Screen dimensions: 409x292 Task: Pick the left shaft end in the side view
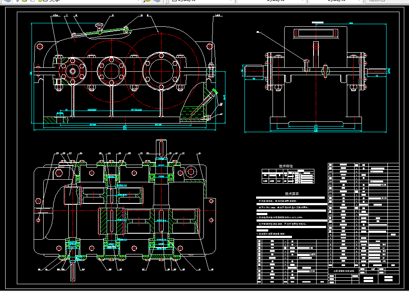point(254,70)
